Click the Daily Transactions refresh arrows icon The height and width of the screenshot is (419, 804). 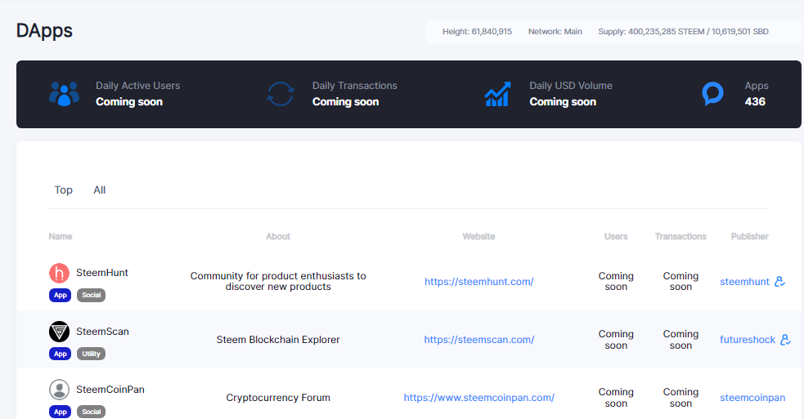click(x=281, y=94)
